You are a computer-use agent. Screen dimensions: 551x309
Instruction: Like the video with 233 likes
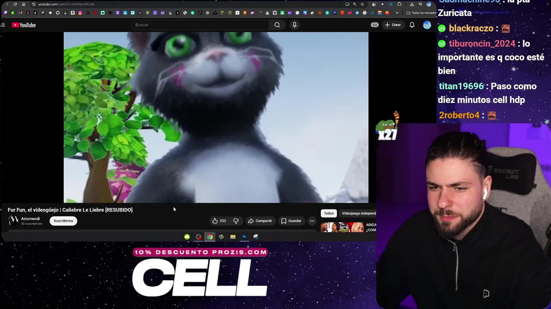(x=219, y=221)
